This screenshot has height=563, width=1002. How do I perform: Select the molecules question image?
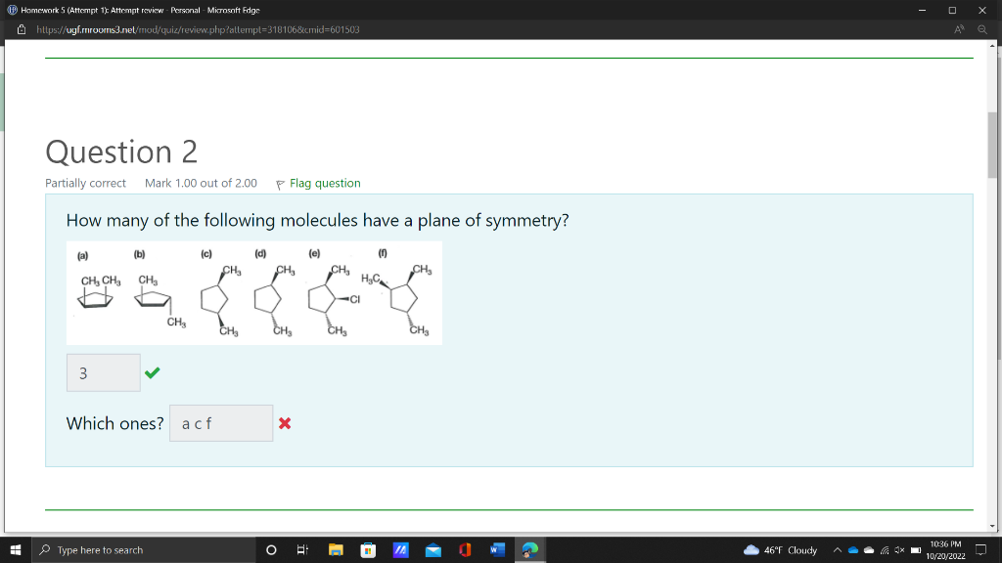click(254, 293)
